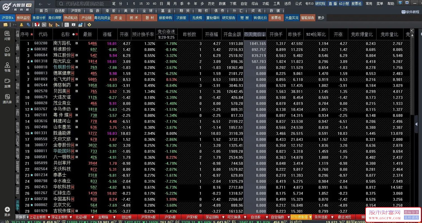Sort by the 昨天竞价 column header
This screenshot has height=223, width=422.
pyautogui.click(x=255, y=34)
